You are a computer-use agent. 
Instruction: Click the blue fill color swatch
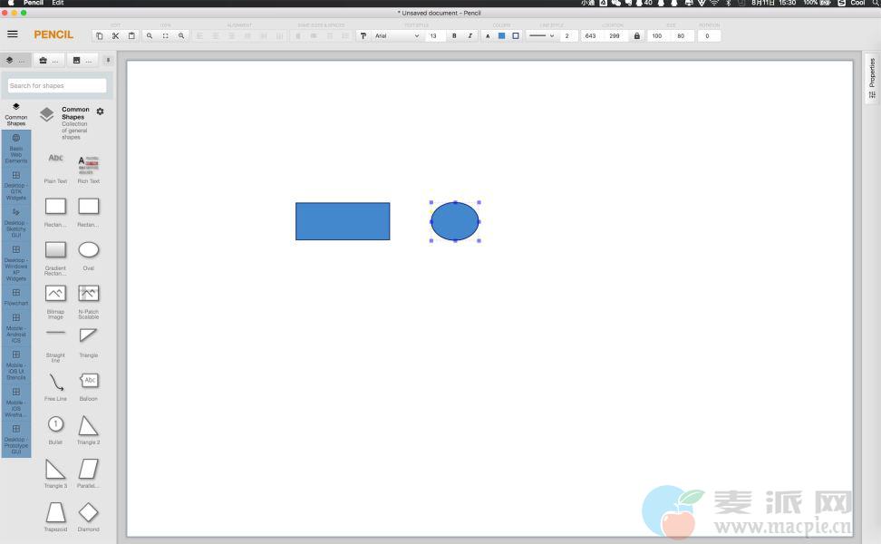point(501,36)
